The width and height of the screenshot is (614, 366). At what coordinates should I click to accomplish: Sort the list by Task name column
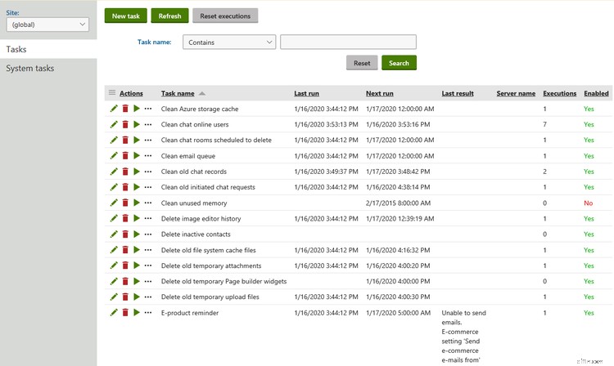pyautogui.click(x=178, y=93)
